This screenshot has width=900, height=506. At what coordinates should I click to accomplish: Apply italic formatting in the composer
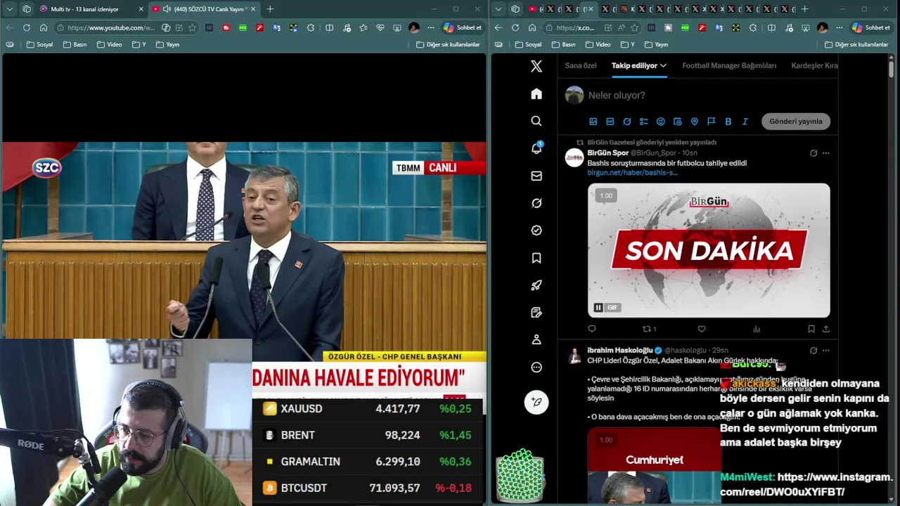(745, 122)
